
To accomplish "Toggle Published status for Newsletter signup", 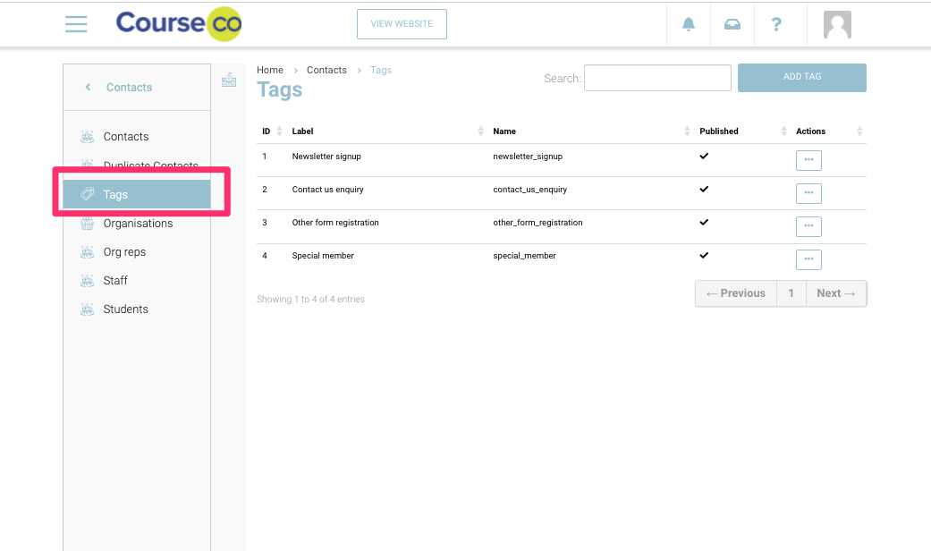I will click(x=704, y=156).
